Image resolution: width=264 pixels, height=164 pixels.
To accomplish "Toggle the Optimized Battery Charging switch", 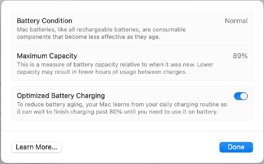I will (241, 96).
